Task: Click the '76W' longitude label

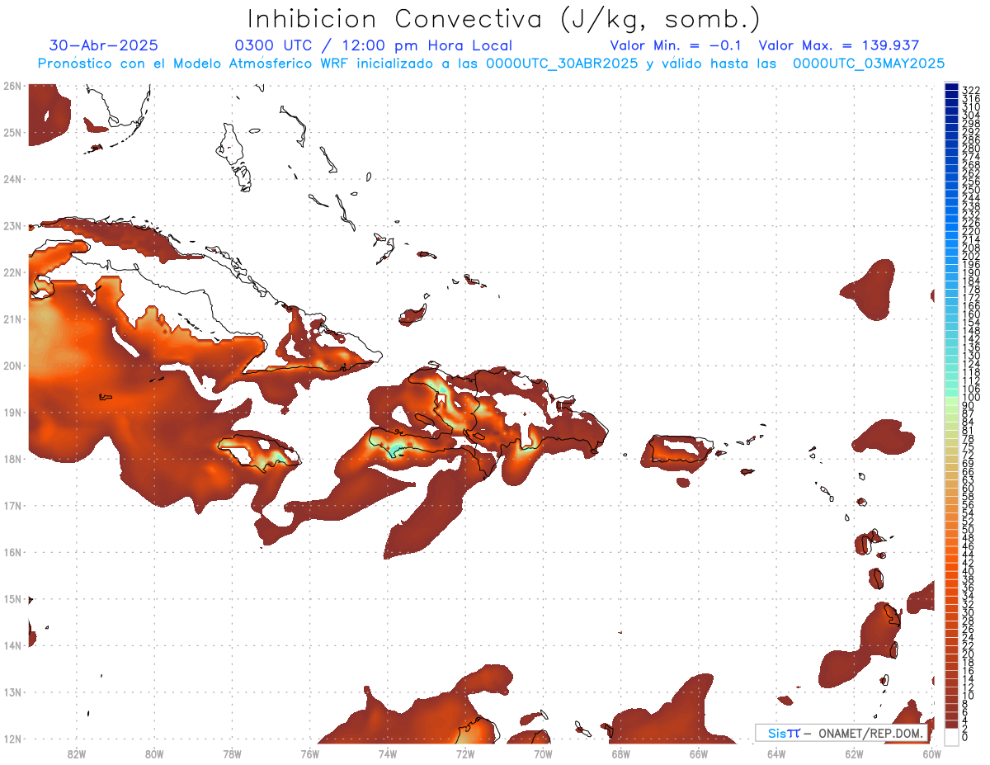Action: [309, 753]
